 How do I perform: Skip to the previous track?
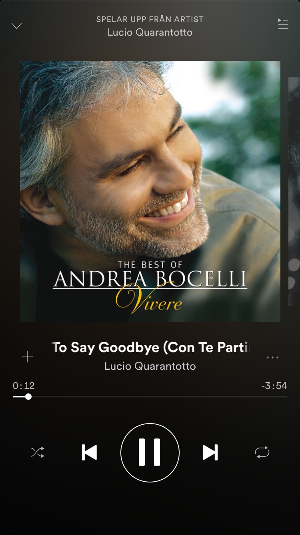89,452
